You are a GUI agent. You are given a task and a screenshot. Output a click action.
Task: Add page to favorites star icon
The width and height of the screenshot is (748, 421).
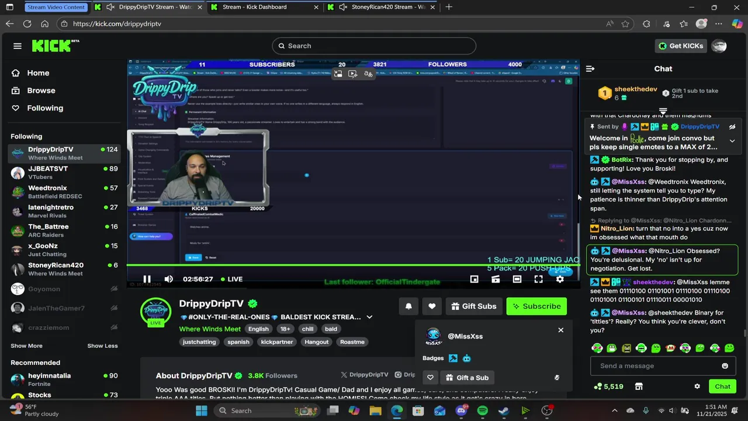click(x=625, y=24)
